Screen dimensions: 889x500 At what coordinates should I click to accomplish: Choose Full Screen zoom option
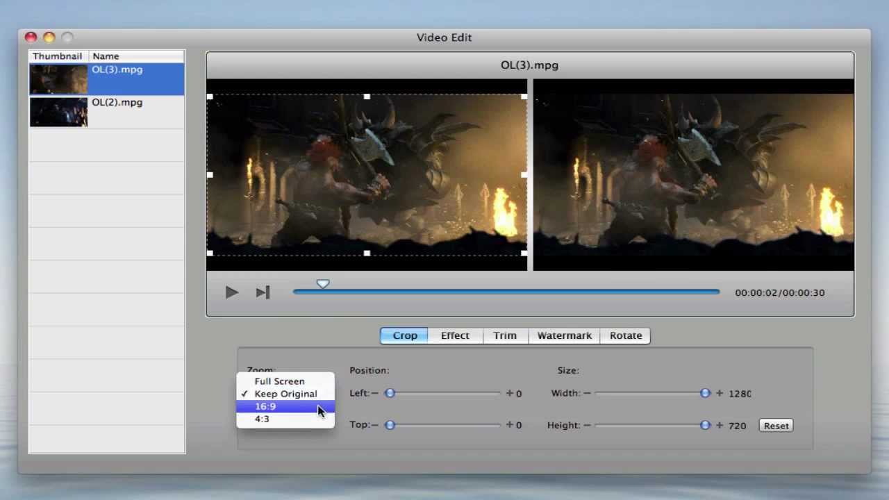tap(285, 381)
